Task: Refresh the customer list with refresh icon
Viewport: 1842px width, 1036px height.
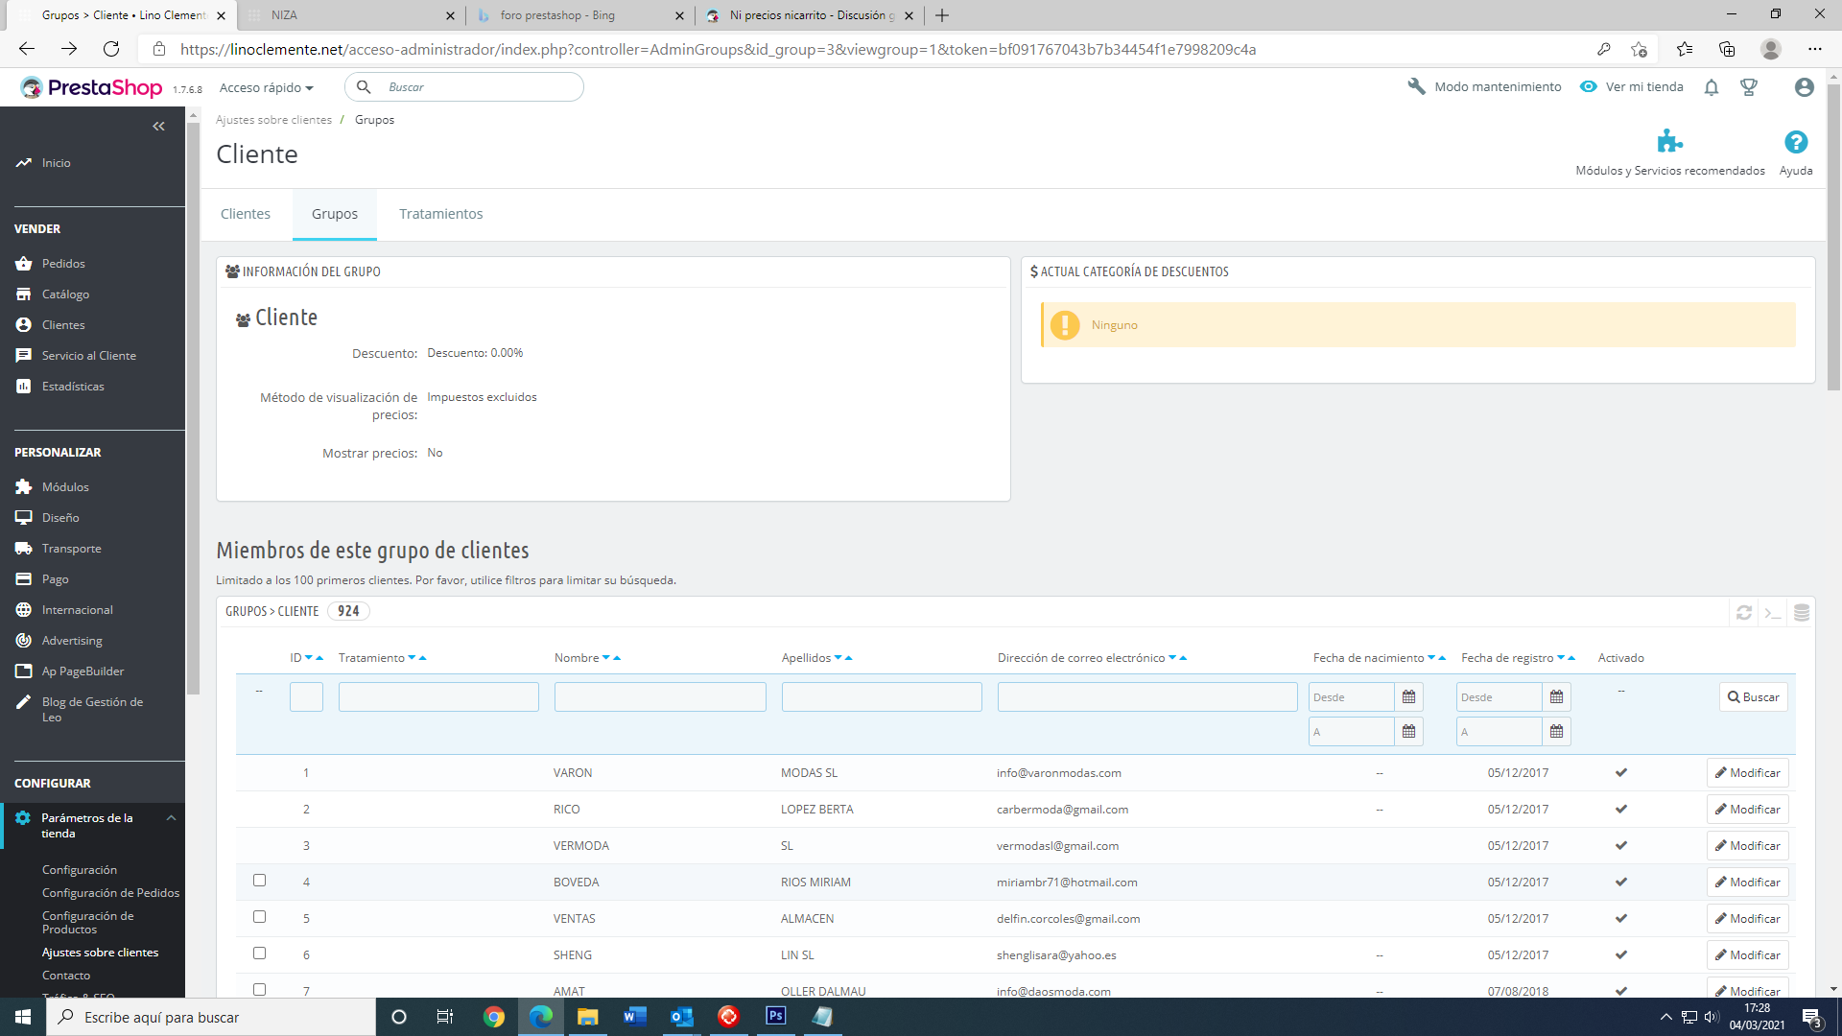Action: (x=1744, y=612)
